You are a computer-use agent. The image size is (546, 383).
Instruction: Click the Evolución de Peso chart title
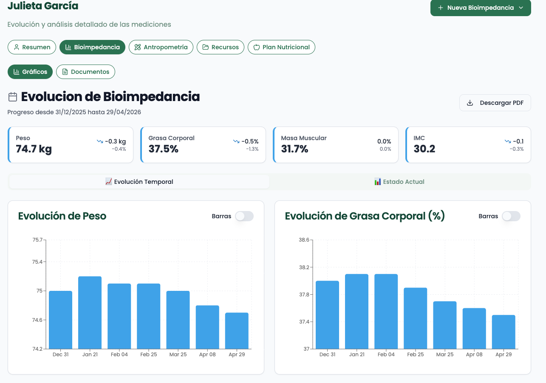pos(62,216)
